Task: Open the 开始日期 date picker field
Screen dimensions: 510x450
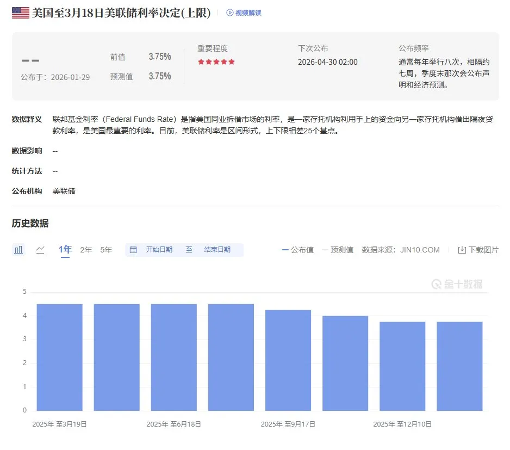Action: coord(159,250)
